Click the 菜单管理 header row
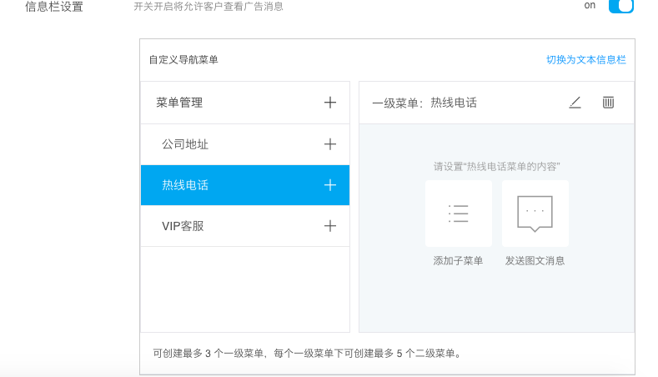This screenshot has width=658, height=377. click(179, 103)
